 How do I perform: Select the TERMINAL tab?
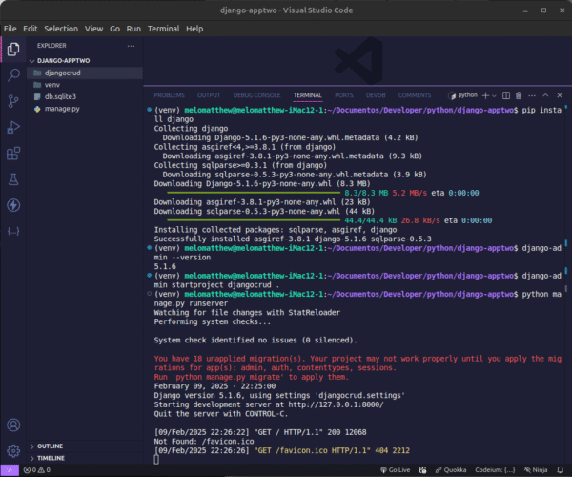point(308,95)
